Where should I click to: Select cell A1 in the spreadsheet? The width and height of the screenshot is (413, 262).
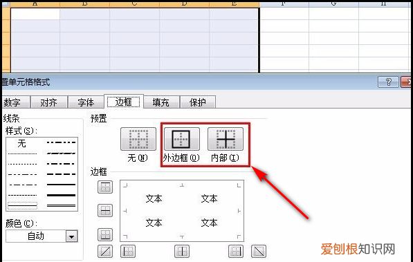[x=35, y=14]
